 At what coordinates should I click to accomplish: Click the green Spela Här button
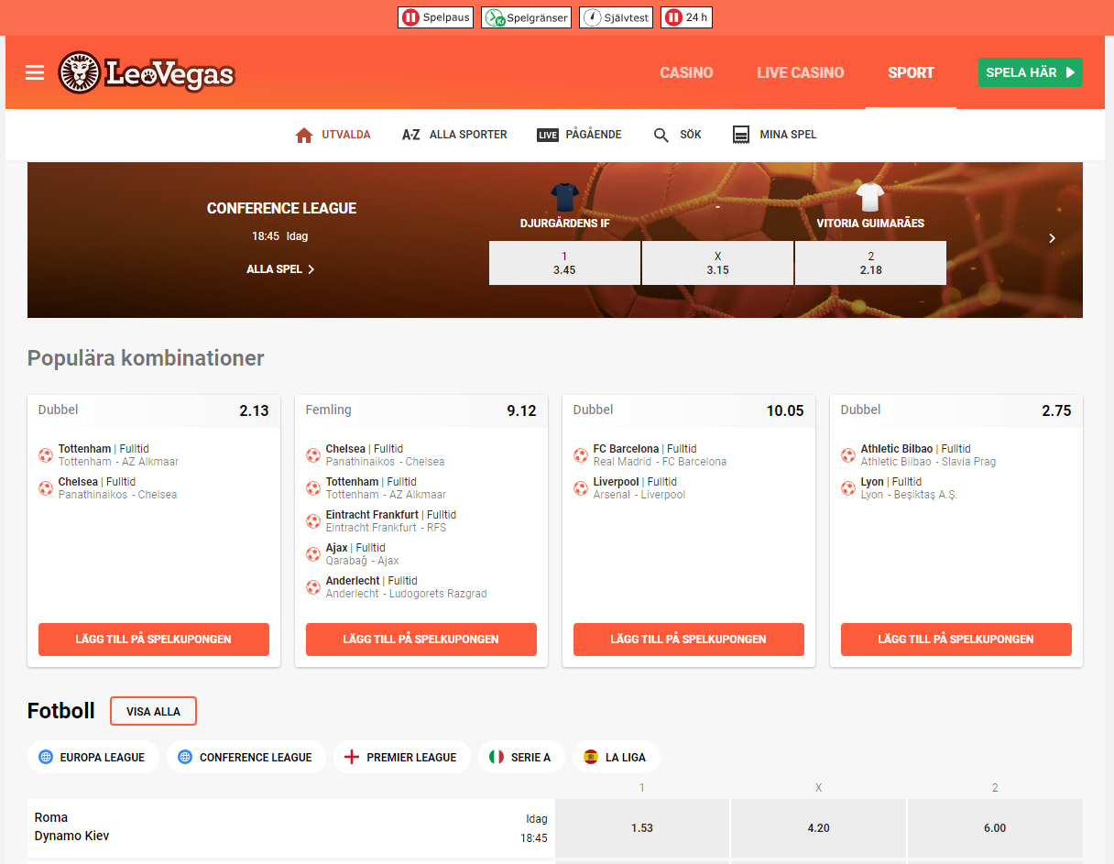point(1030,72)
